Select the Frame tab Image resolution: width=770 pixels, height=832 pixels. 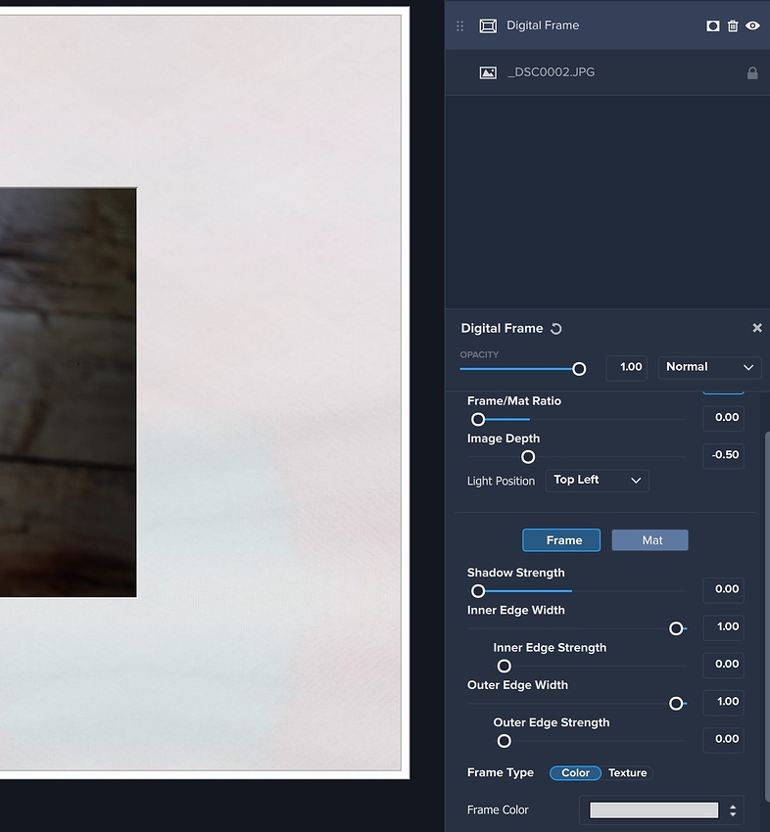[x=562, y=540]
